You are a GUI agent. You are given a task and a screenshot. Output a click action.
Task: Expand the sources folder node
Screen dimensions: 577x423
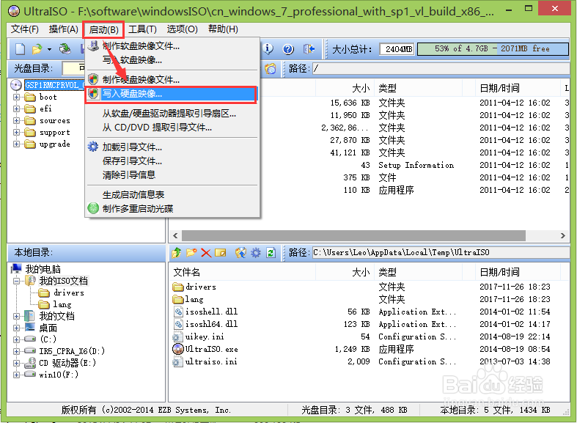(x=16, y=121)
